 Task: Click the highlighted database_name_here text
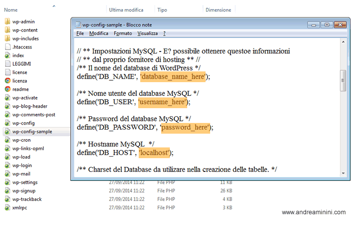point(173,77)
